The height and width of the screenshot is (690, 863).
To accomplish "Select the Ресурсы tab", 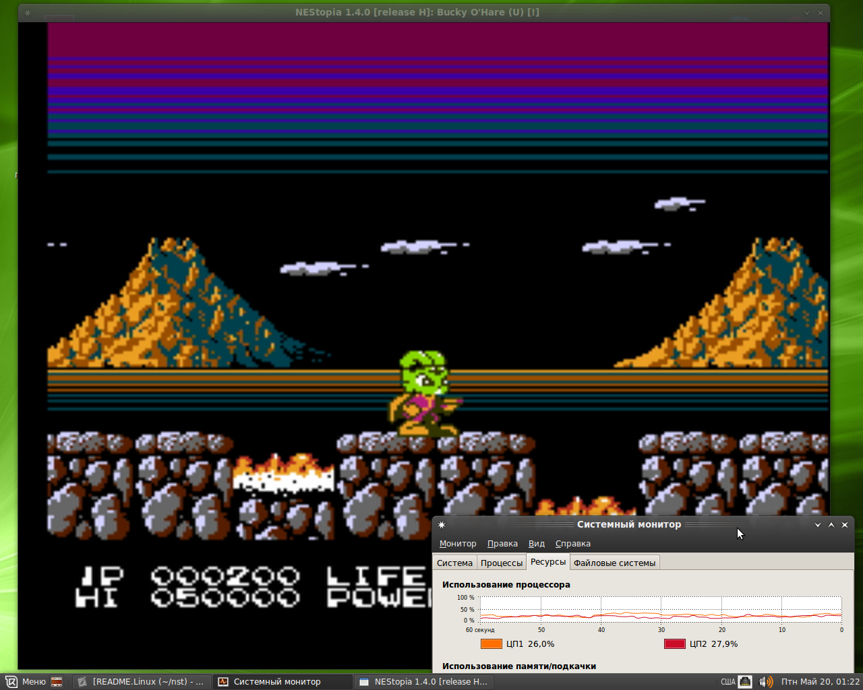I will [548, 562].
